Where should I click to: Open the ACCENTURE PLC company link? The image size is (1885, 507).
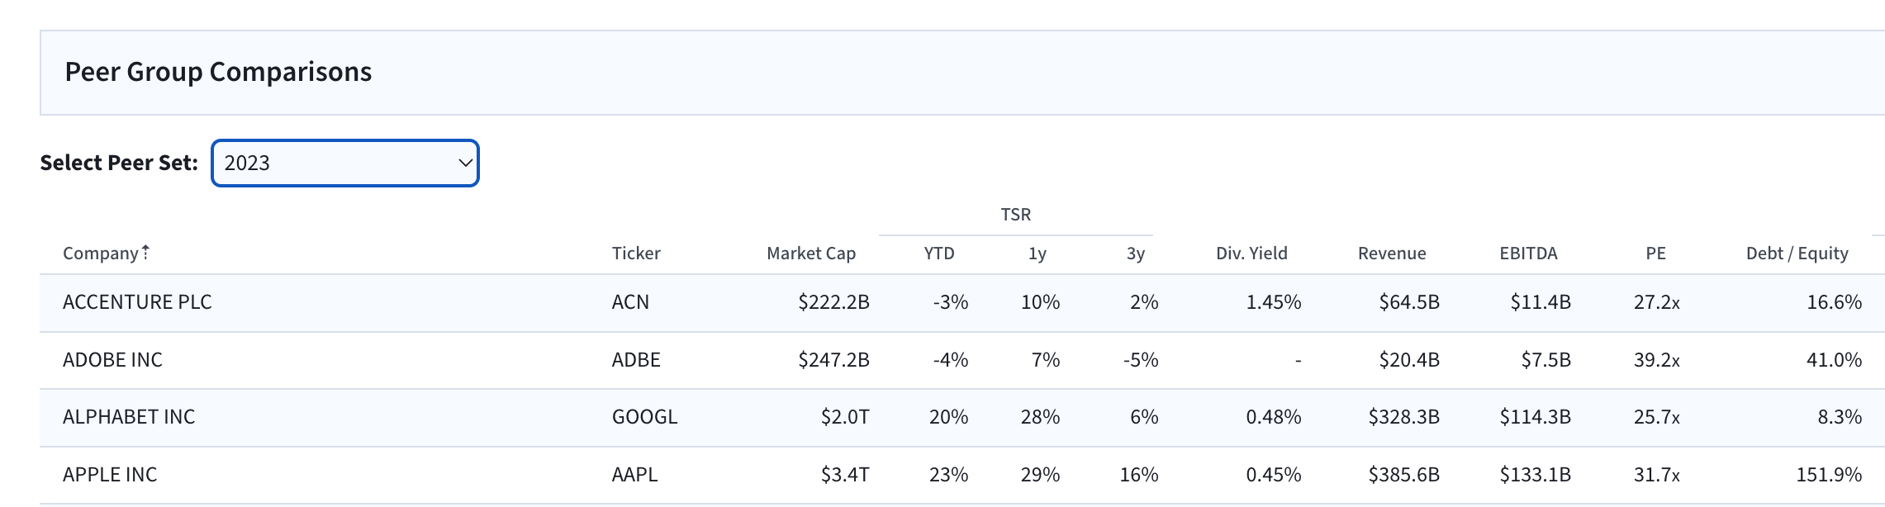[x=137, y=302]
